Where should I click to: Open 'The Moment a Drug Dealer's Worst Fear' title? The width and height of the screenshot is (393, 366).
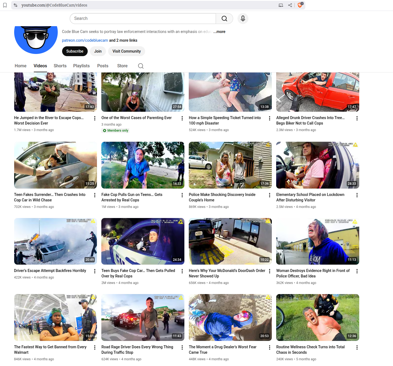coord(223,350)
